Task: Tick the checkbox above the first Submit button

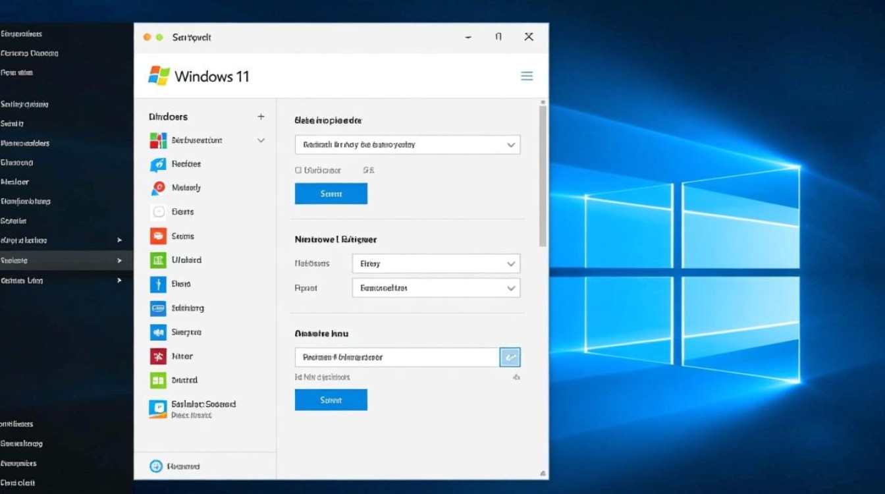Action: (300, 170)
